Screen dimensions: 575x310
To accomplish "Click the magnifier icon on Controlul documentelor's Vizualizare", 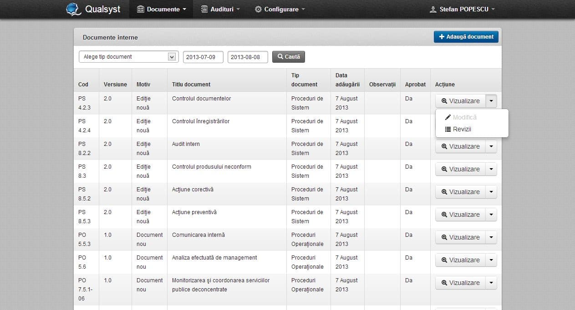I will pos(444,100).
